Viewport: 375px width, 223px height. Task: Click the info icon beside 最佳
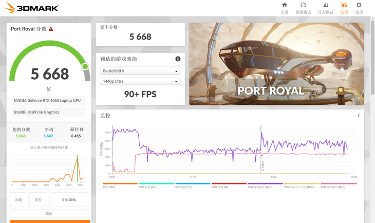coord(82,129)
